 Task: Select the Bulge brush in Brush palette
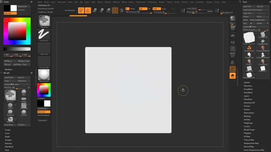click(x=24, y=99)
